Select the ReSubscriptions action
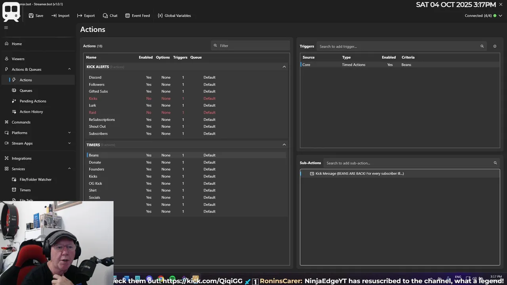This screenshot has height=285, width=507. coord(186,120)
